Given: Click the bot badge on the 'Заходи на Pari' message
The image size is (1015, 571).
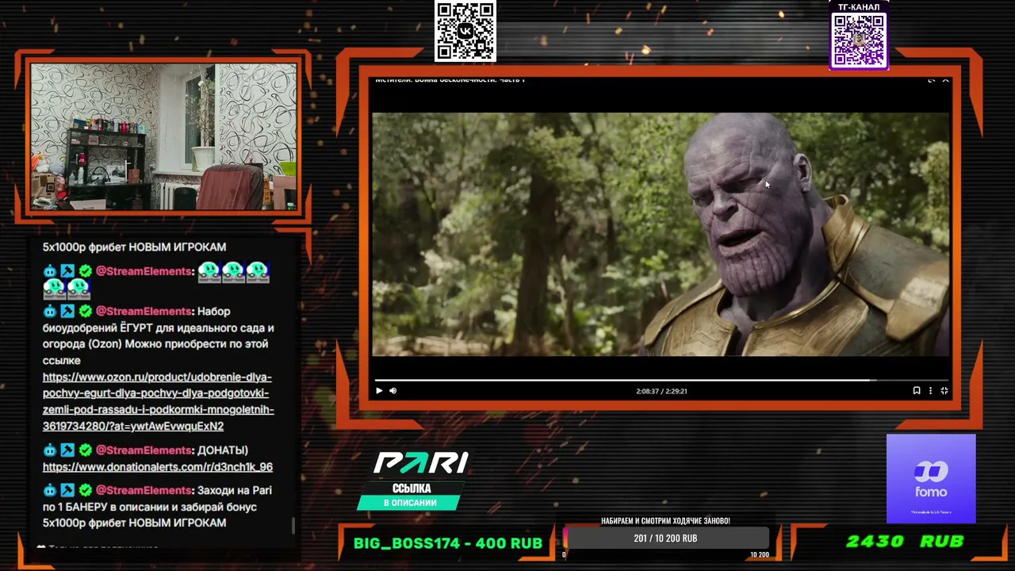Looking at the screenshot, I should click(x=50, y=490).
